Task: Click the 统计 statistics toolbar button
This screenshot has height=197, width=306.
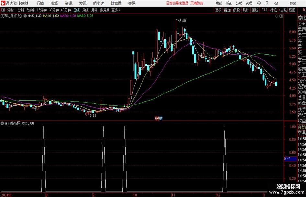Action: point(245,10)
